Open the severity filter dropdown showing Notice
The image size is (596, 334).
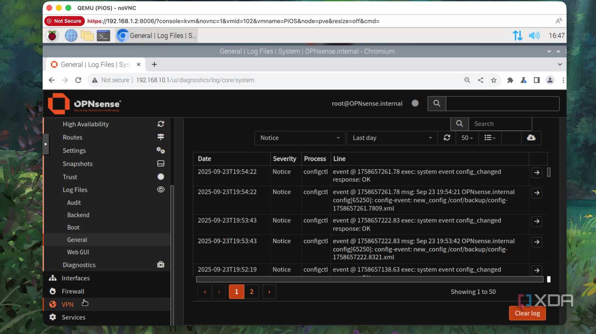click(299, 138)
